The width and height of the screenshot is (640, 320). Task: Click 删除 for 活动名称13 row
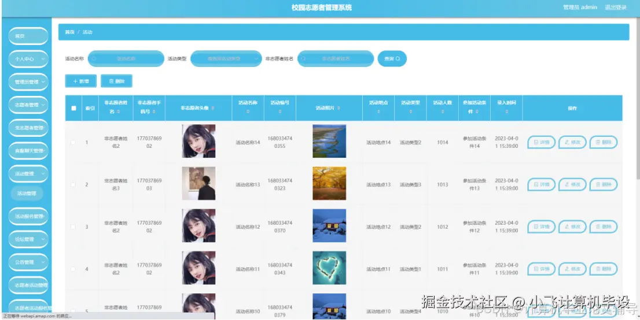pyautogui.click(x=604, y=185)
